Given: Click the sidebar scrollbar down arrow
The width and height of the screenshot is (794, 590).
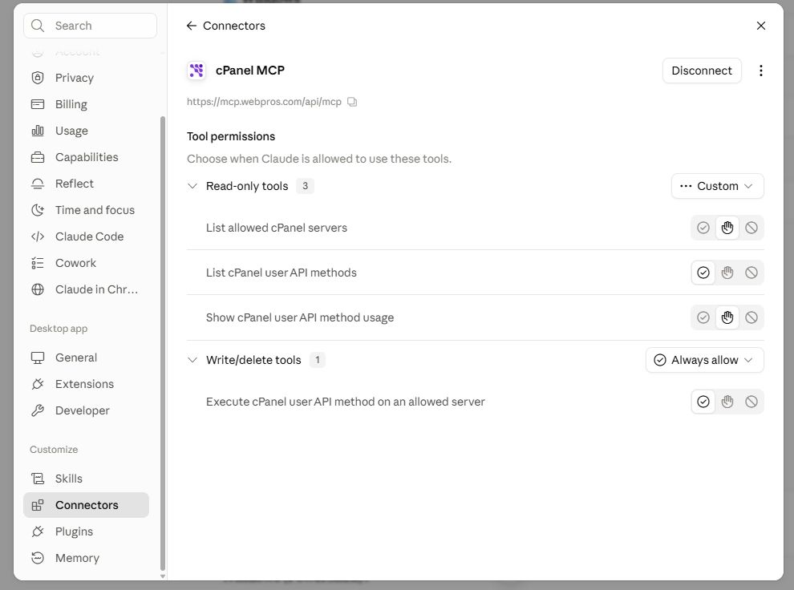Looking at the screenshot, I should [163, 576].
